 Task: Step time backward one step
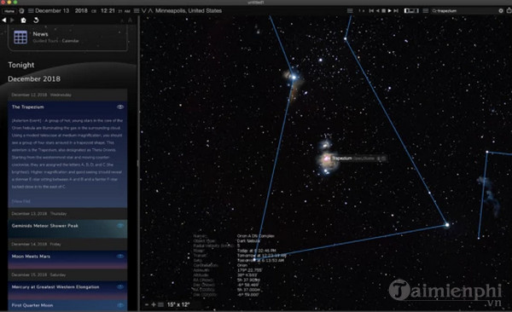371,11
